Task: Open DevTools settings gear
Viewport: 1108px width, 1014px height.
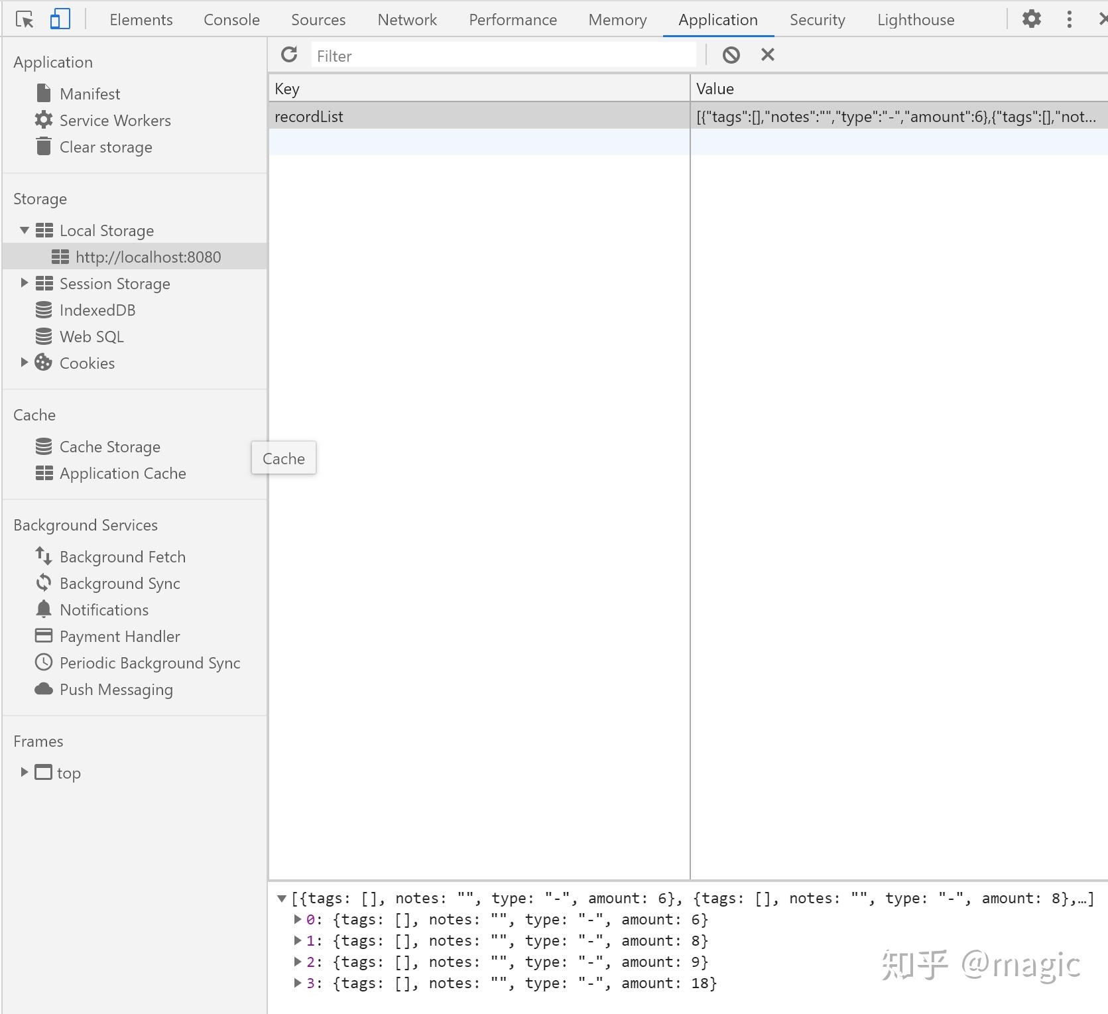Action: (1031, 19)
